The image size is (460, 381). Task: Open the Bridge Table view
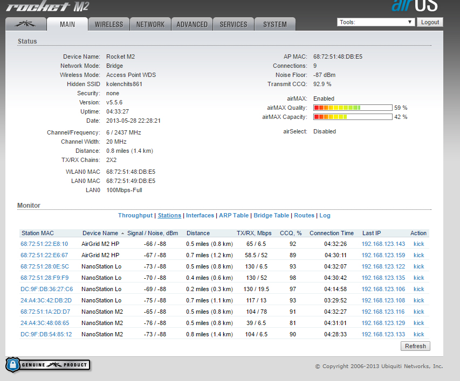271,216
